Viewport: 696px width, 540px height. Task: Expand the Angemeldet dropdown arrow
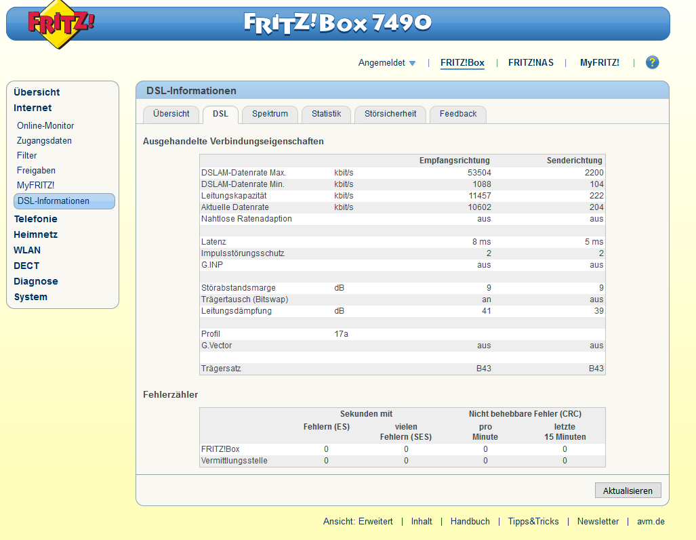point(412,63)
